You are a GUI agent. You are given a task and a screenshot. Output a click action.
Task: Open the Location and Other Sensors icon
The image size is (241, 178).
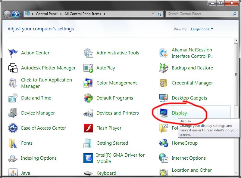pyautogui.click(x=163, y=172)
